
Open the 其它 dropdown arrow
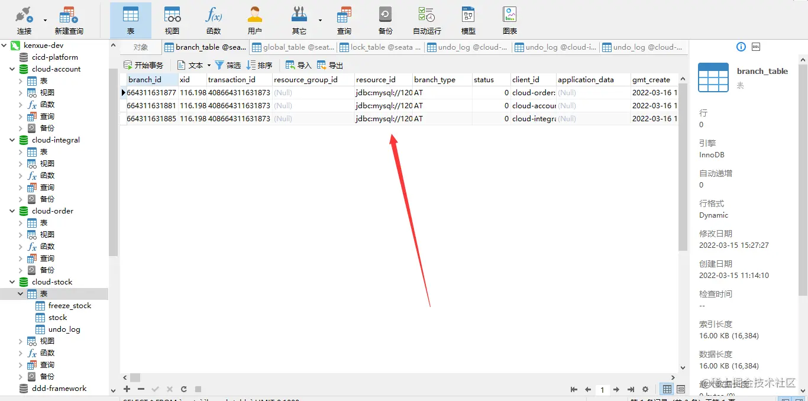320,20
